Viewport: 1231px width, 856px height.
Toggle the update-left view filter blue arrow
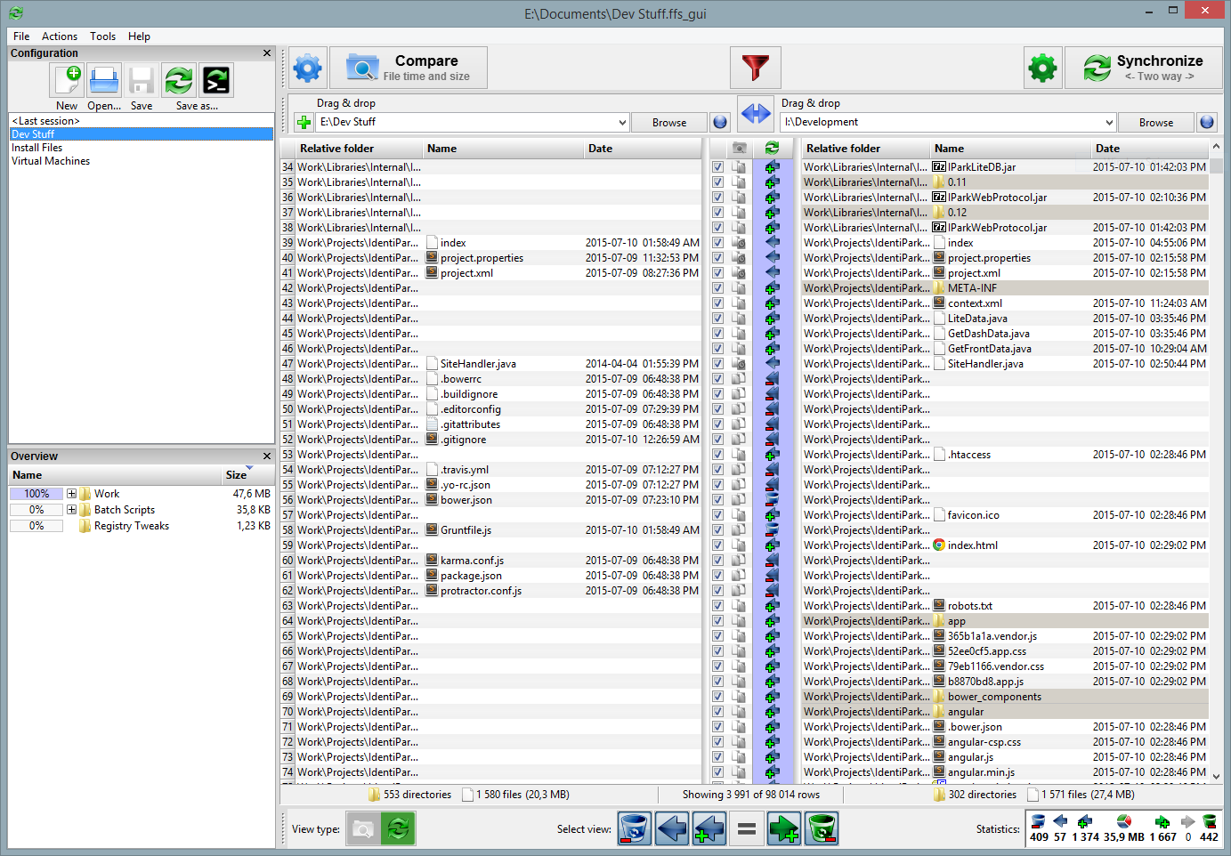point(671,829)
